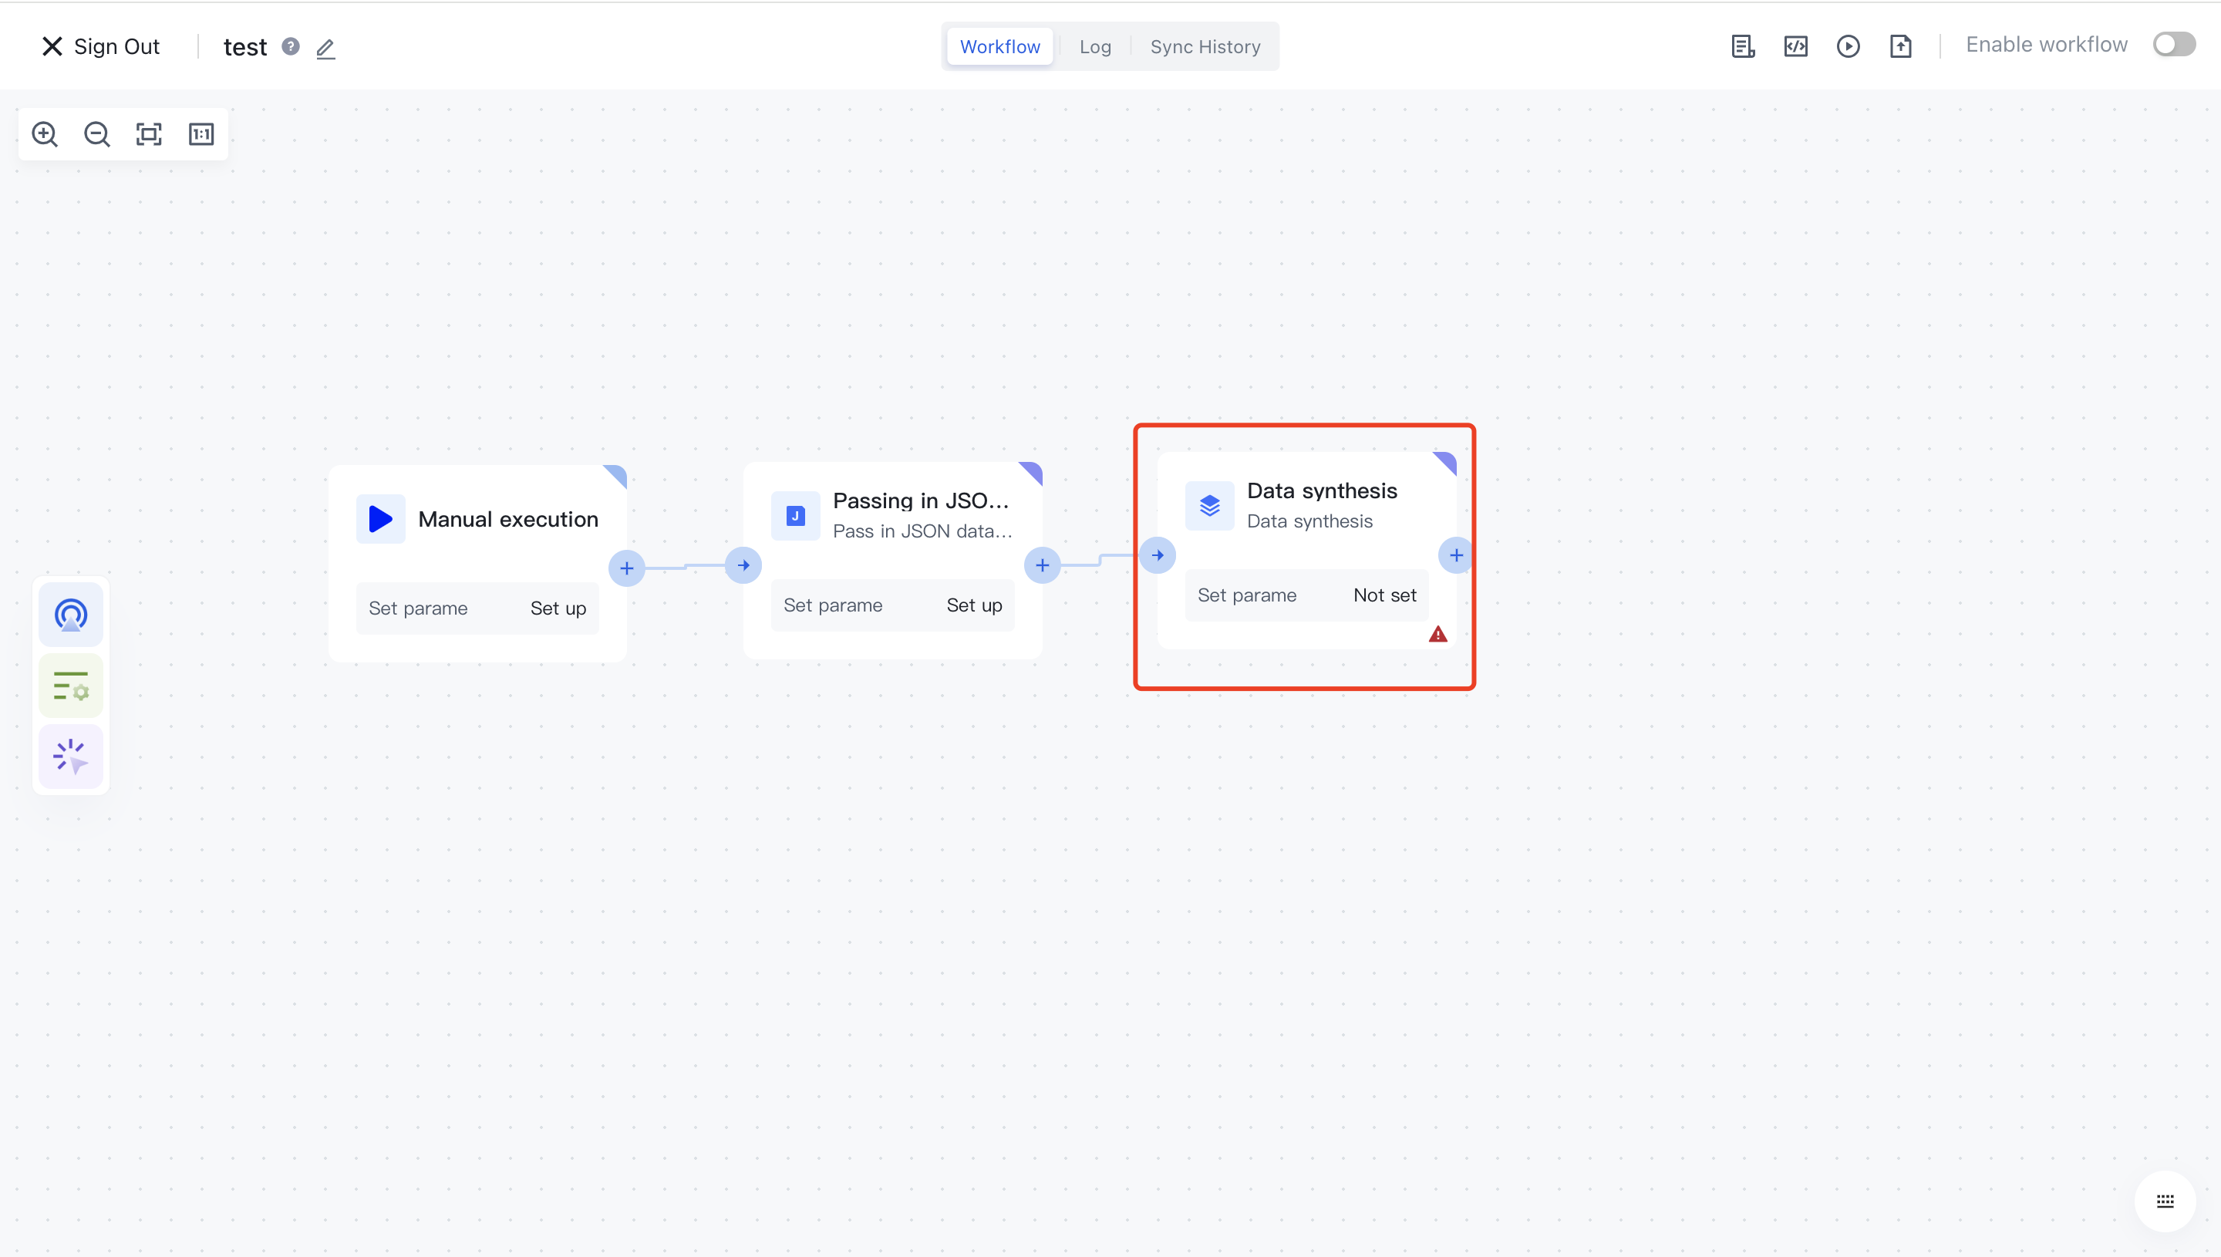Open the blue trigger node palette icon
Viewport: 2221px width, 1257px height.
coord(71,615)
